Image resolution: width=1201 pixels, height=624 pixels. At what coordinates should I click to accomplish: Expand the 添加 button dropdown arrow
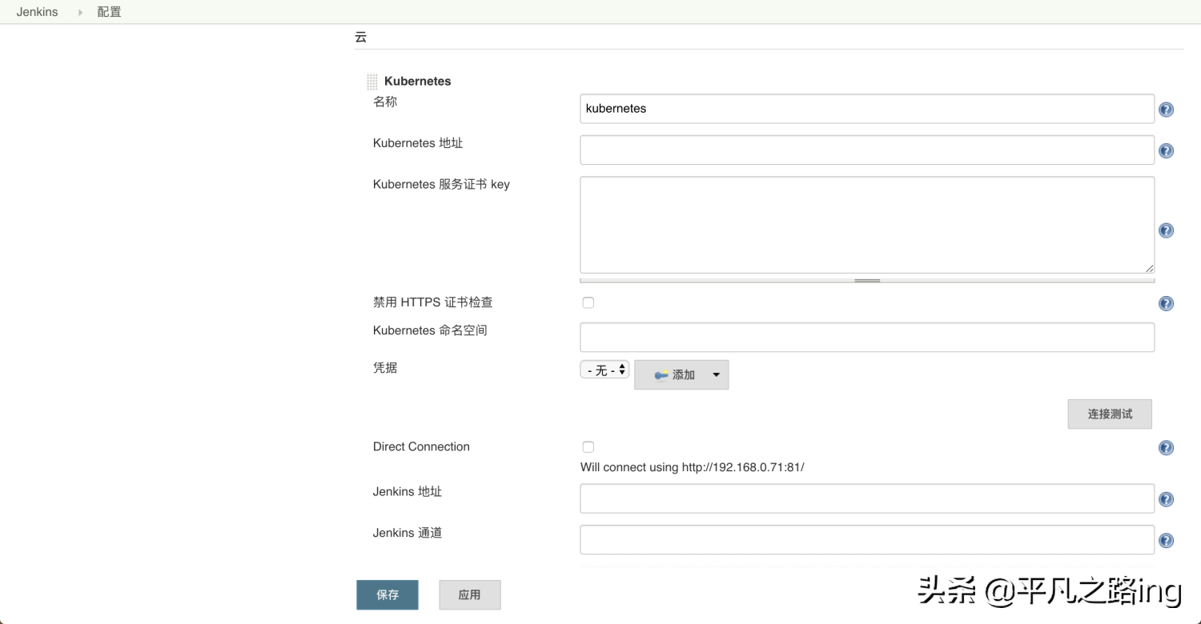(x=716, y=374)
